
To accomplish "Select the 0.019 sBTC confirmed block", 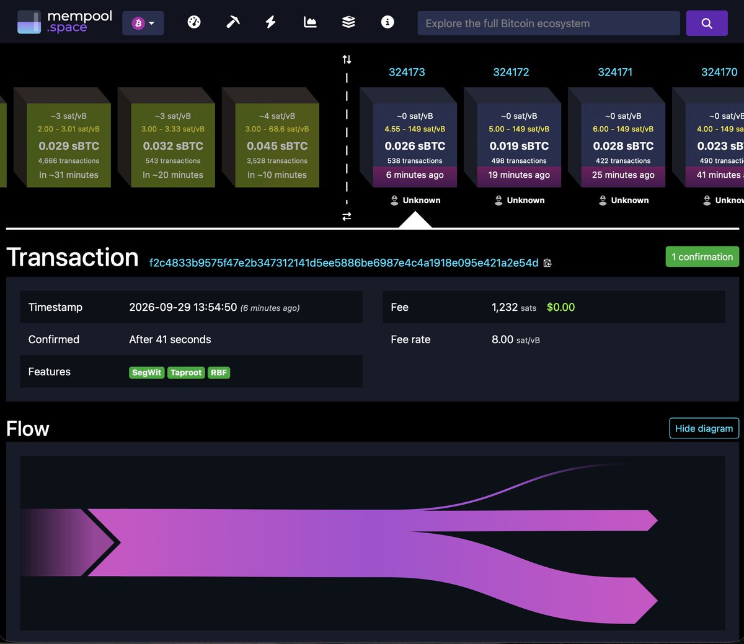I will click(x=519, y=145).
